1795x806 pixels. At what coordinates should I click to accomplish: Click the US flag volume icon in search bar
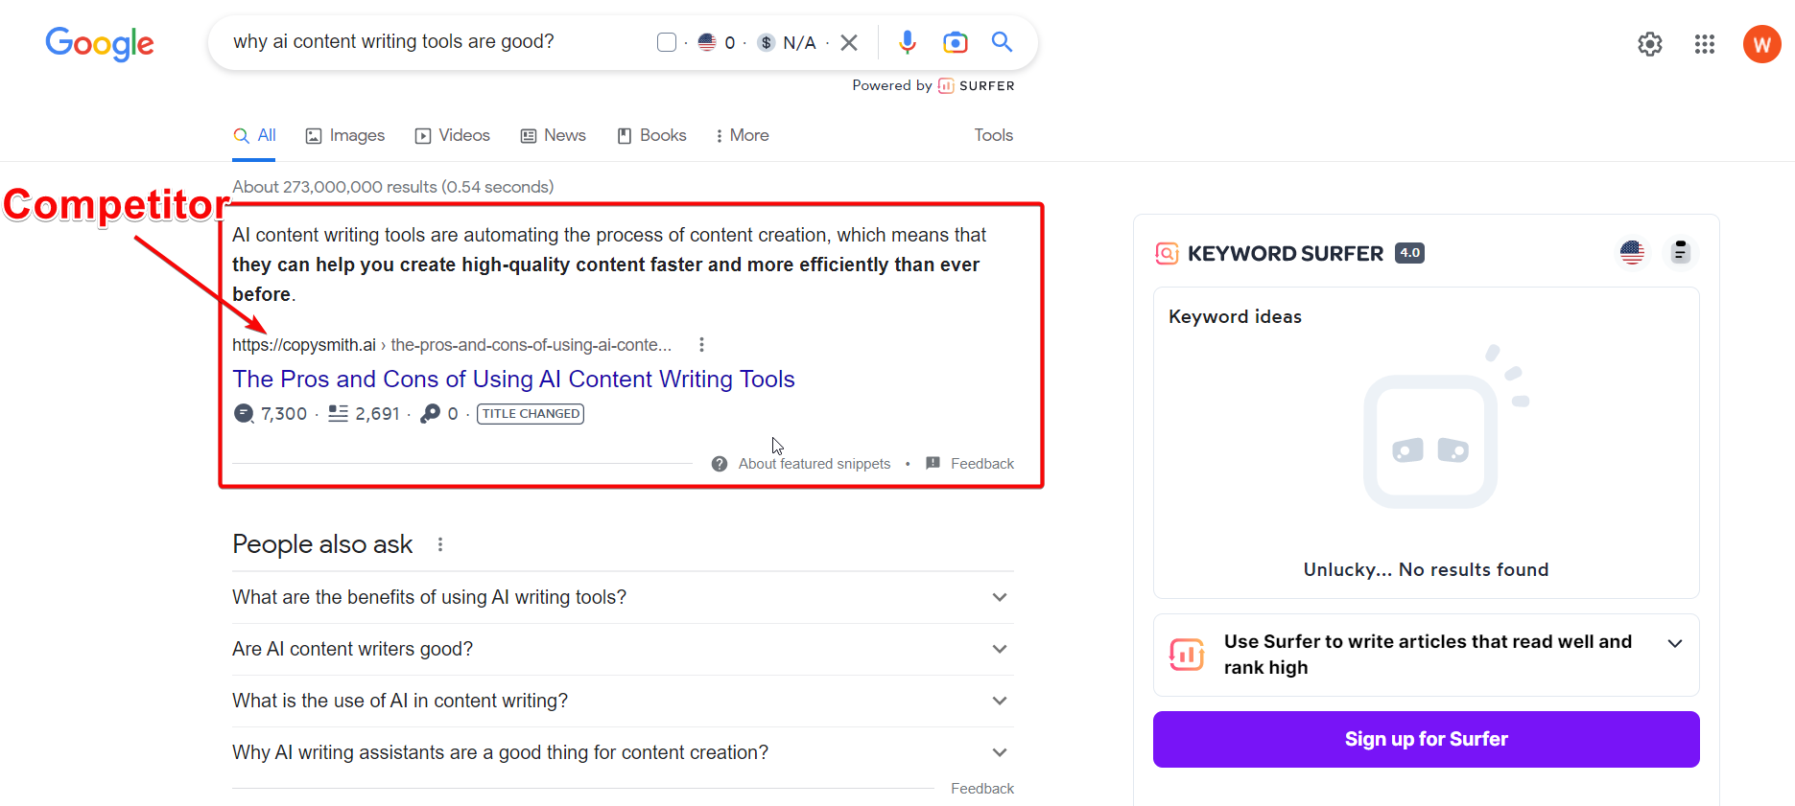point(707,42)
